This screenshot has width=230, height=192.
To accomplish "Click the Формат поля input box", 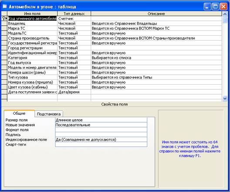I will click(101, 130).
